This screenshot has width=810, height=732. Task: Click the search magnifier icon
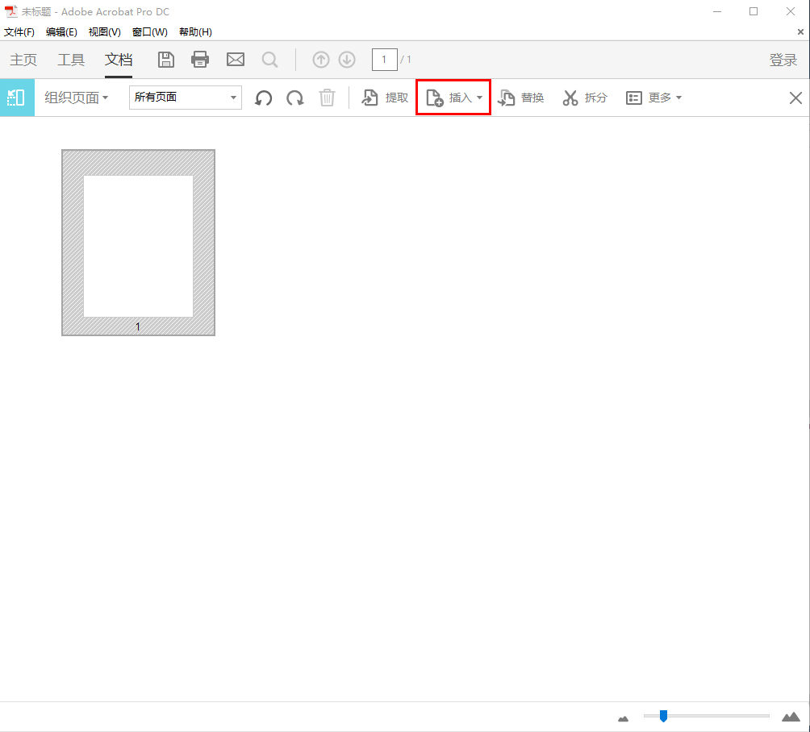269,60
